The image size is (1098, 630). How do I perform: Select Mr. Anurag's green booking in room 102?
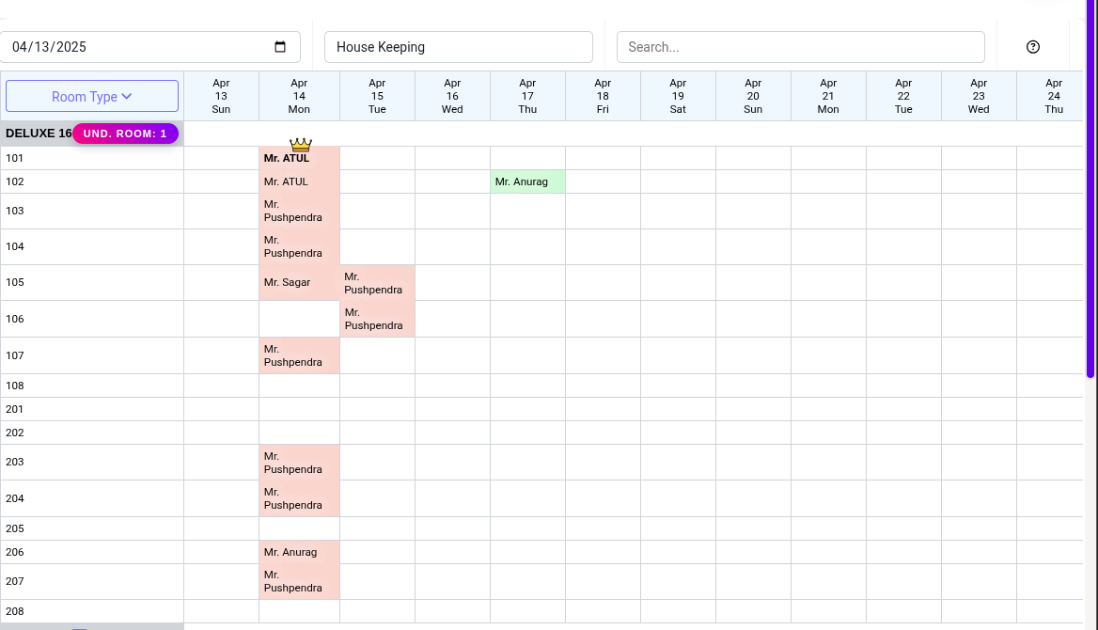[526, 181]
